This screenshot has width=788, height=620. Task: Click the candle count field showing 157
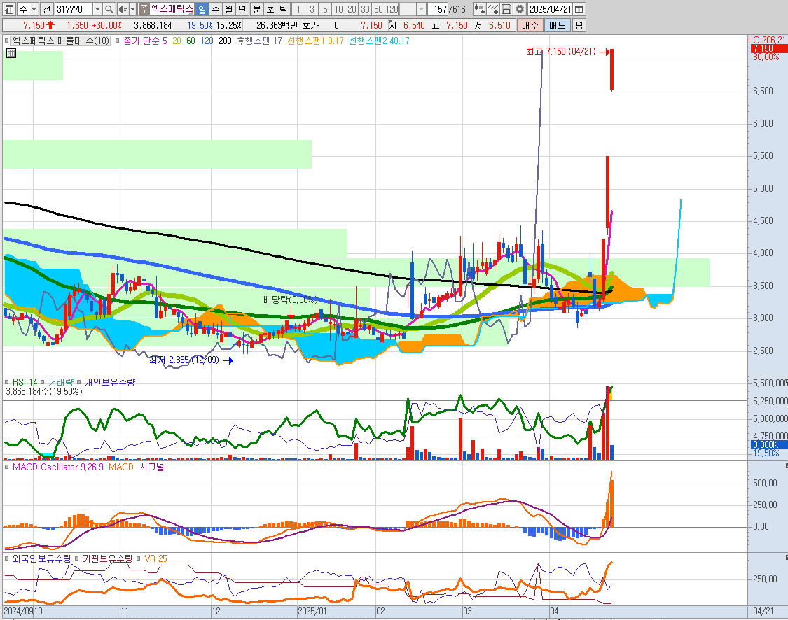pyautogui.click(x=438, y=9)
